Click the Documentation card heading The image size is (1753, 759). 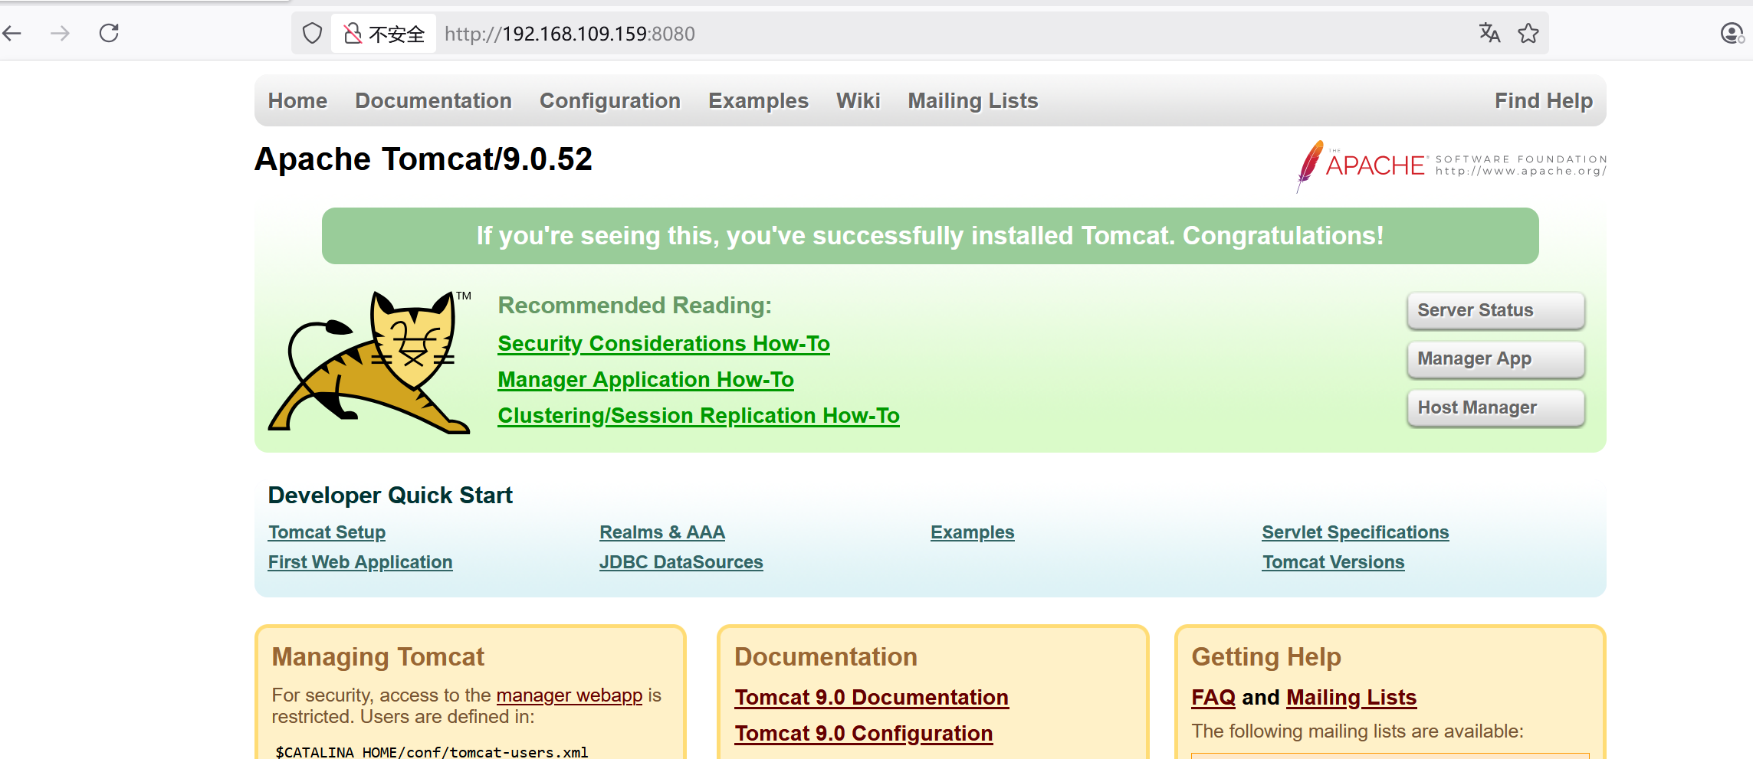[826, 657]
